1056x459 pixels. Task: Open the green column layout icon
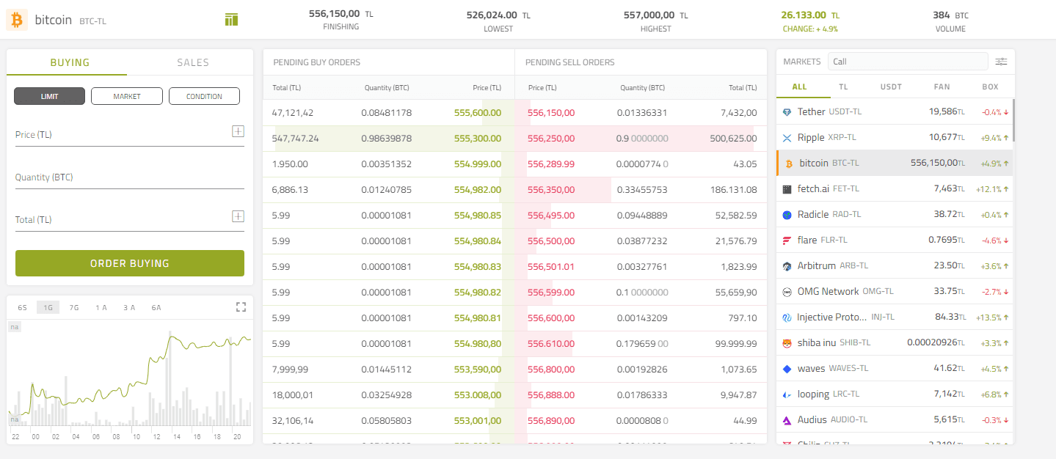coord(232,20)
